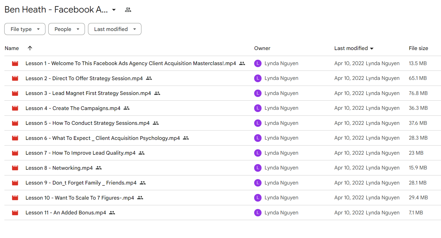Click Lynda Nguyen avatar in Lesson 11 row
The image size is (441, 238).
pos(258,213)
